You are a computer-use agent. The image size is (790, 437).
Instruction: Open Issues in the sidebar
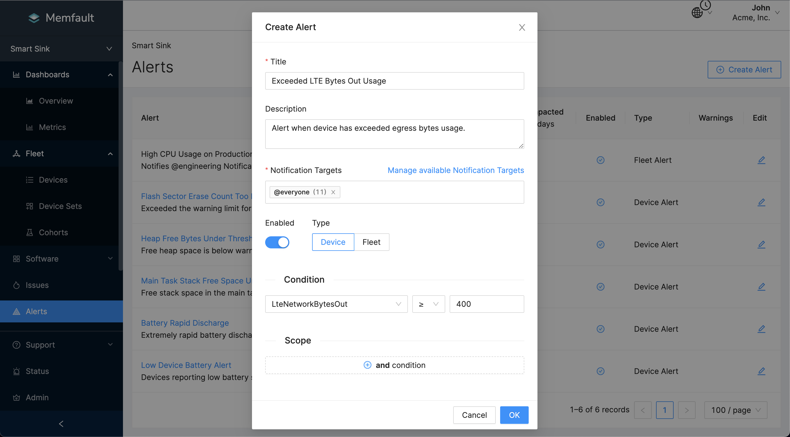(37, 285)
